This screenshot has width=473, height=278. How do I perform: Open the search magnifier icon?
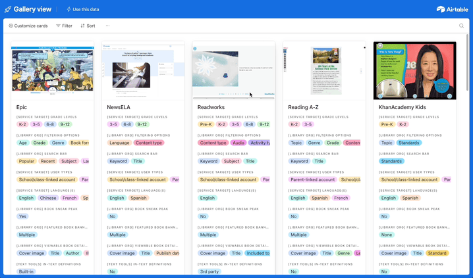(461, 26)
